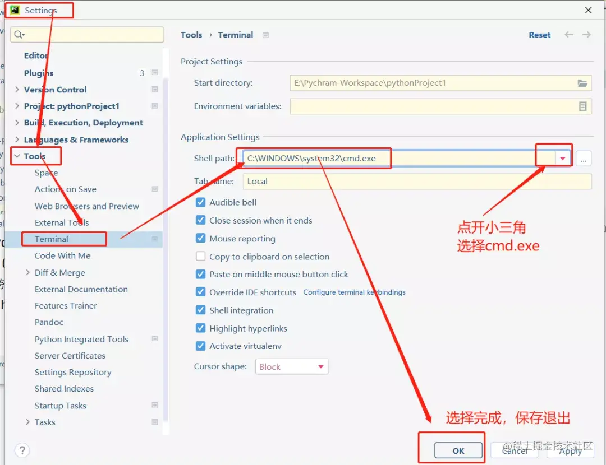606x465 pixels.
Task: Toggle the Audible bell checkbox
Action: pyautogui.click(x=200, y=202)
